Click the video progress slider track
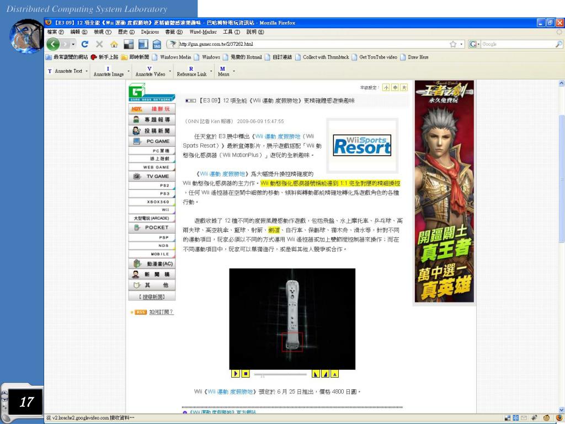This screenshot has height=424, width=565. (x=280, y=374)
